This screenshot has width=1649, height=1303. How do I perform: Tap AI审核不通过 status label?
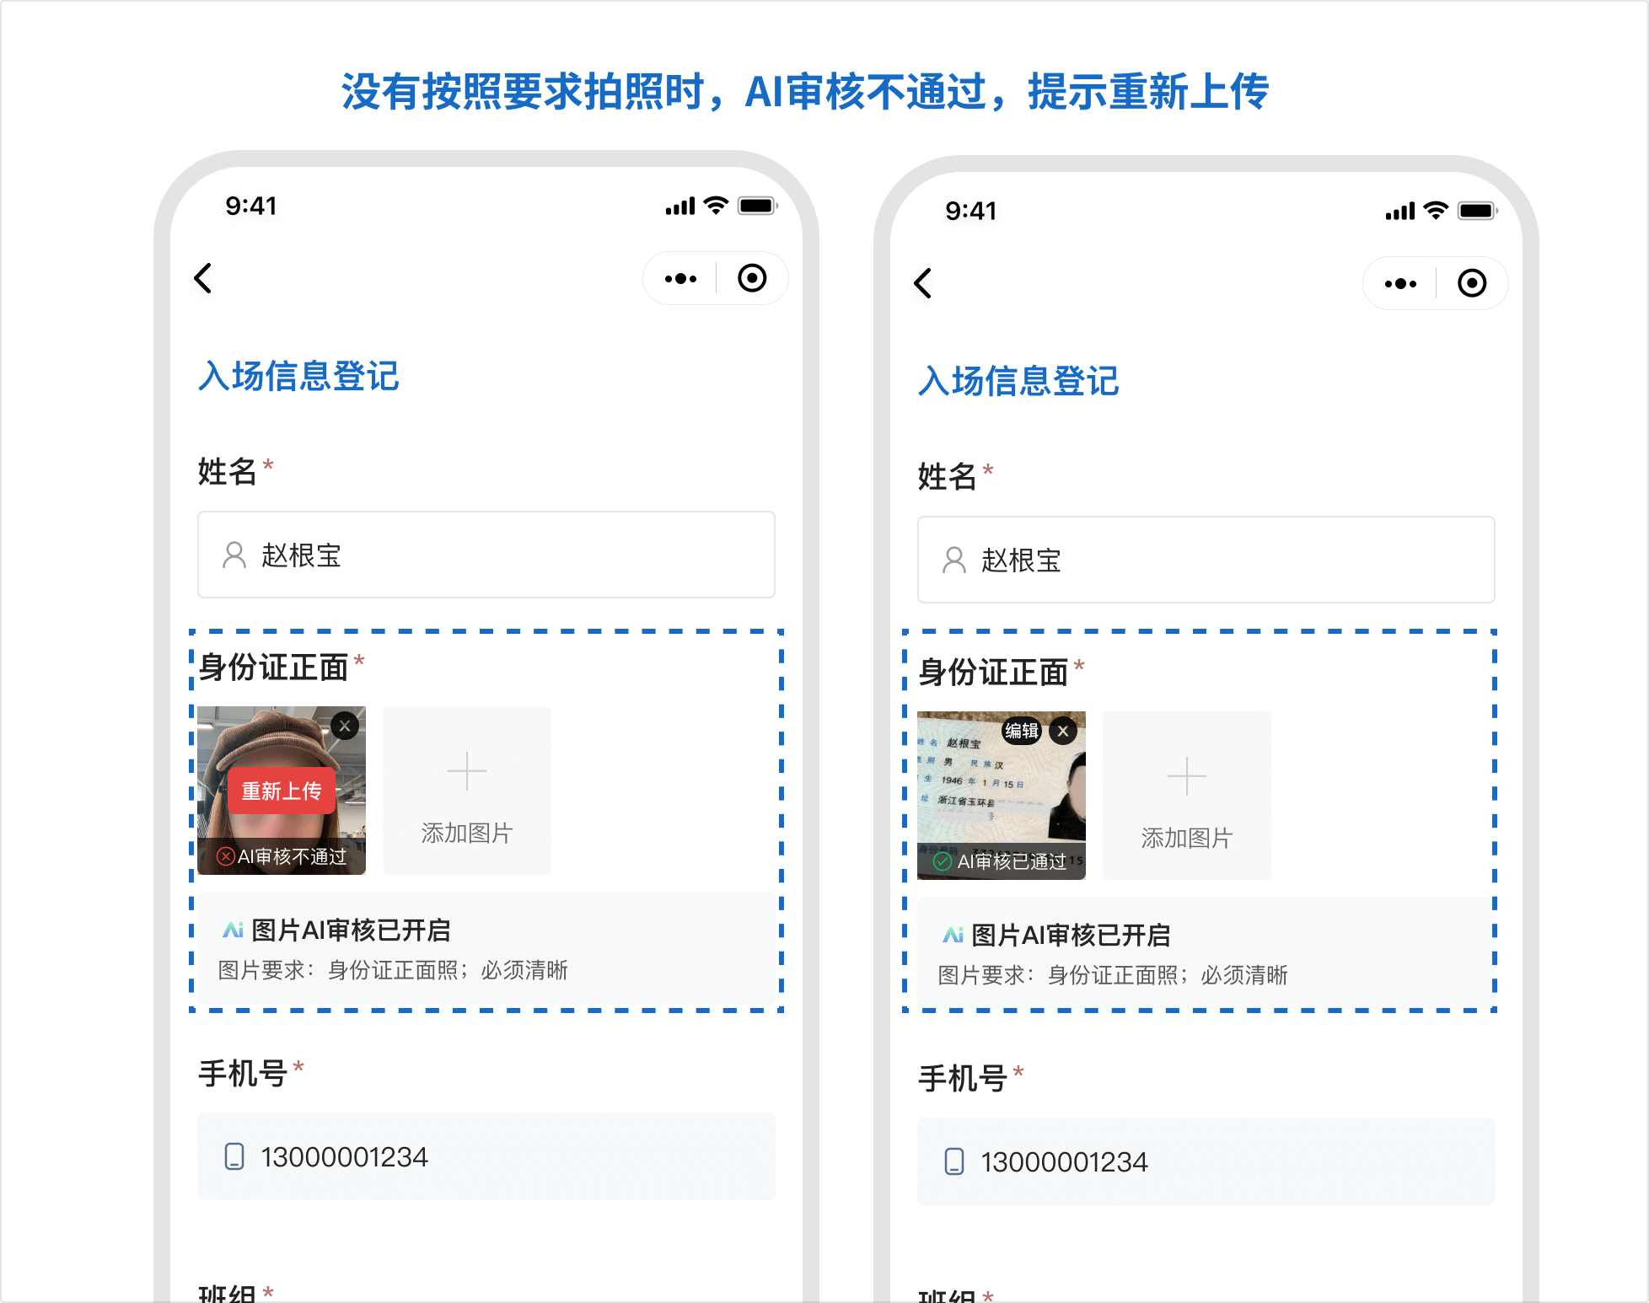click(282, 857)
